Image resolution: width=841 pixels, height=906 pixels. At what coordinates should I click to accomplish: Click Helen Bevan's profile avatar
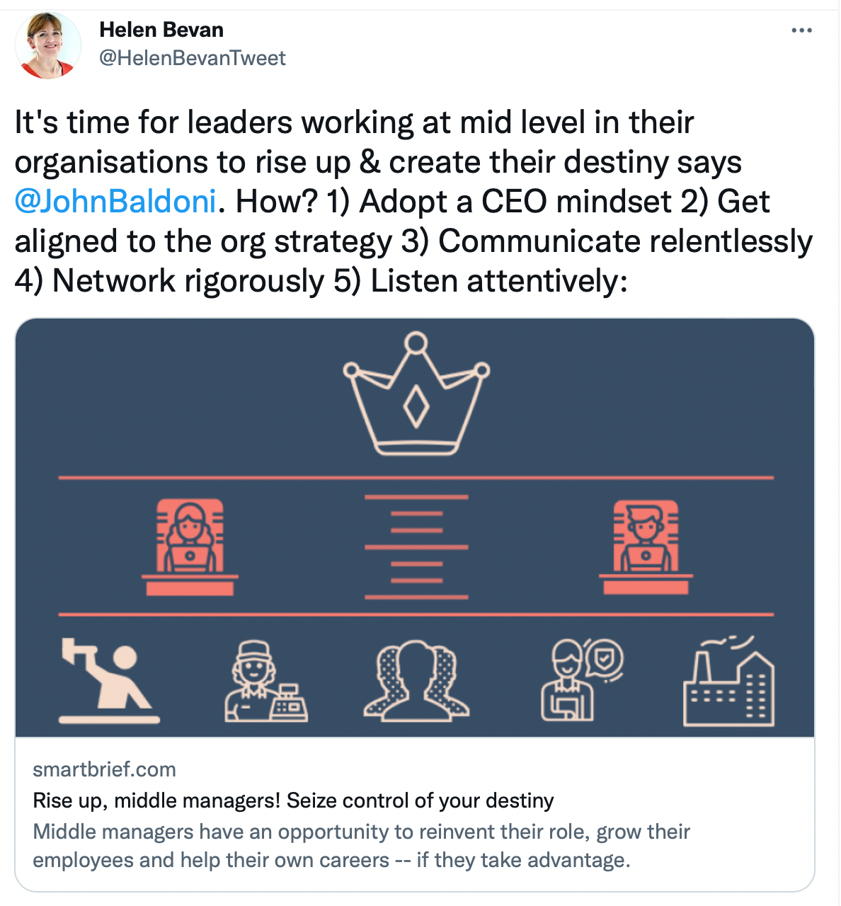(x=48, y=46)
